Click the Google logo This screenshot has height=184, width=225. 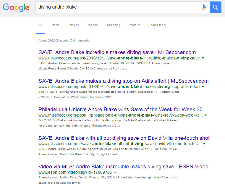pyautogui.click(x=16, y=7)
